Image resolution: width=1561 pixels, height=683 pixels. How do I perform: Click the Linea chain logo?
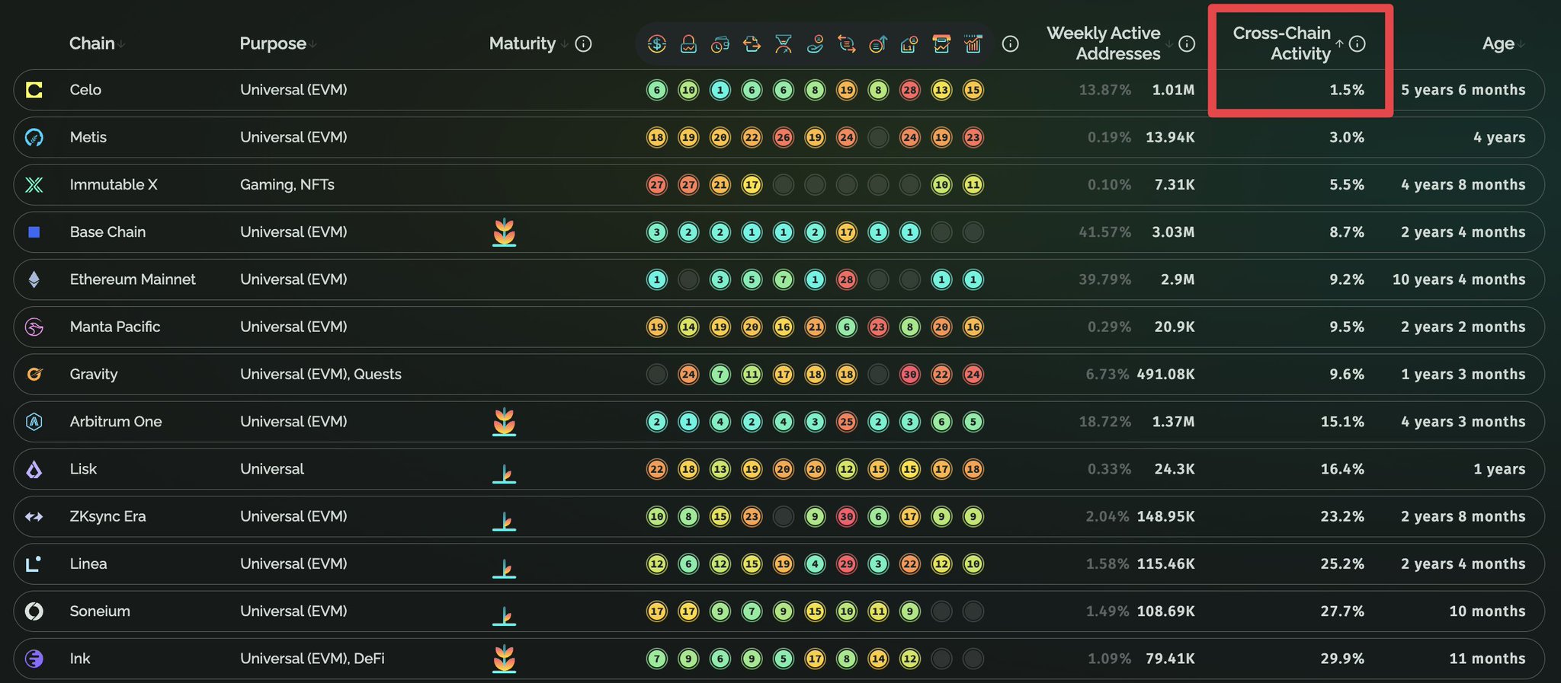click(x=34, y=563)
